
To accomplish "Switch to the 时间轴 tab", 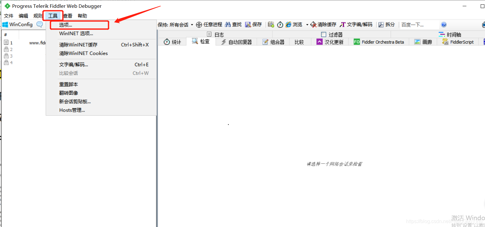I will tap(450, 35).
